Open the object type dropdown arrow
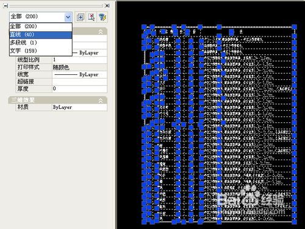This screenshot has width=305, height=229. pos(68,17)
